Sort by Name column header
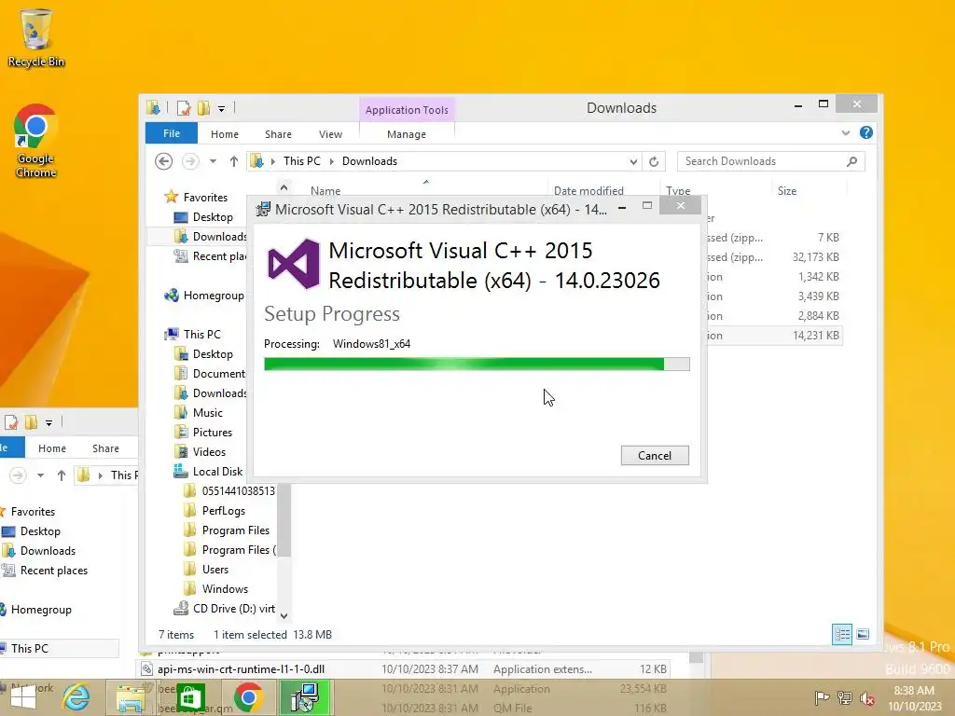This screenshot has height=716, width=955. [x=325, y=190]
